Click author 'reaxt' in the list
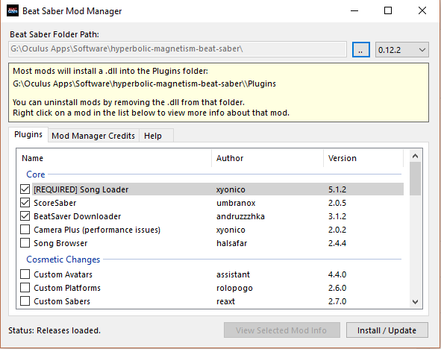Viewport: 441px width, 349px height. click(226, 301)
